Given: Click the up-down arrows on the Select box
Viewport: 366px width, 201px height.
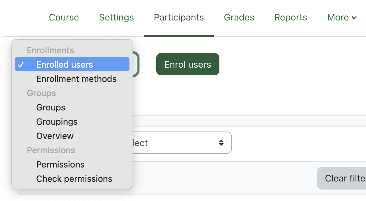Looking at the screenshot, I should (221, 143).
